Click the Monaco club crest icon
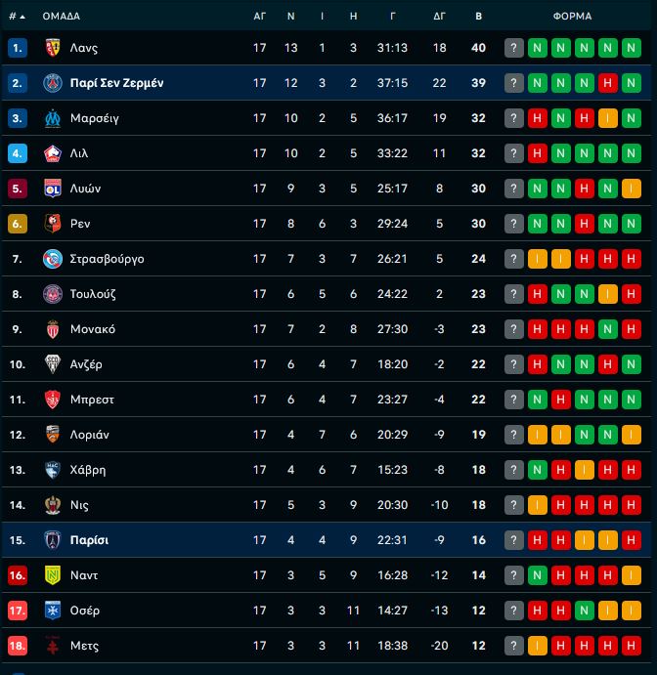The image size is (657, 675). coord(53,329)
